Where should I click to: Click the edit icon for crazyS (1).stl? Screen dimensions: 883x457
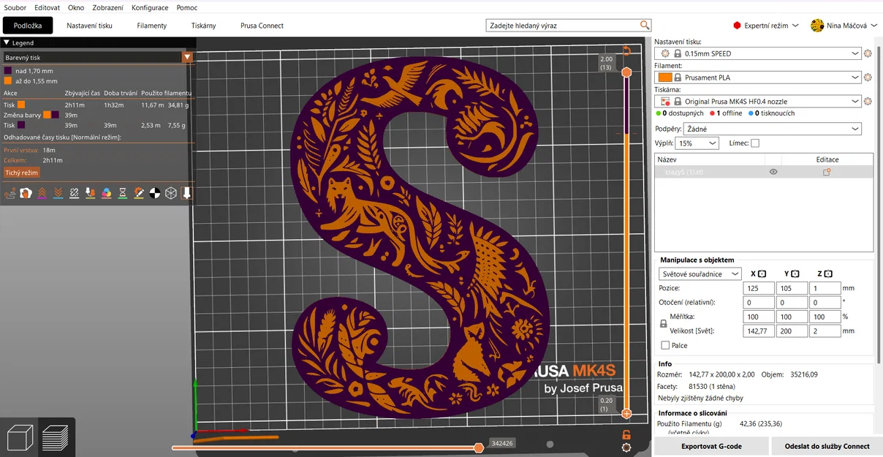[827, 172]
